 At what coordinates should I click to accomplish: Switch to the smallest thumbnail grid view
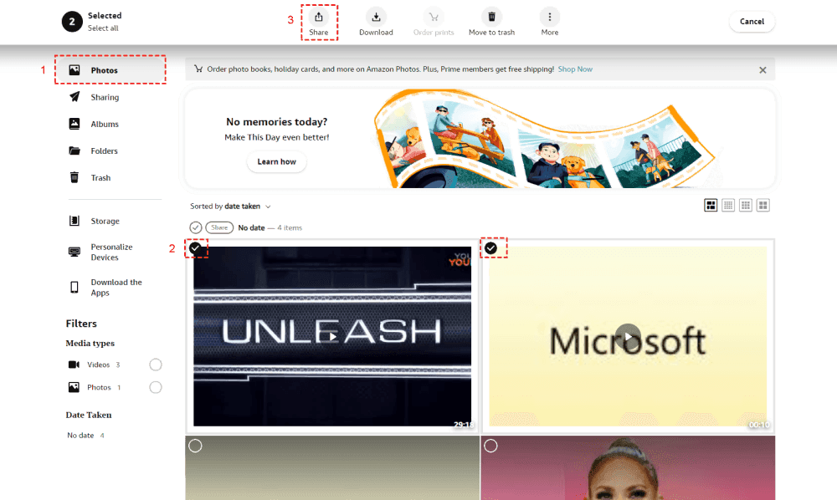tap(728, 205)
